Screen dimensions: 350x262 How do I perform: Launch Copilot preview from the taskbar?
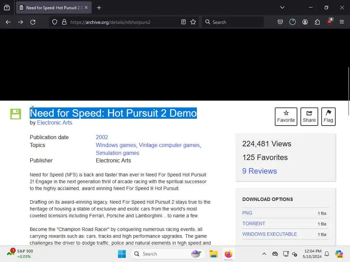click(x=339, y=254)
